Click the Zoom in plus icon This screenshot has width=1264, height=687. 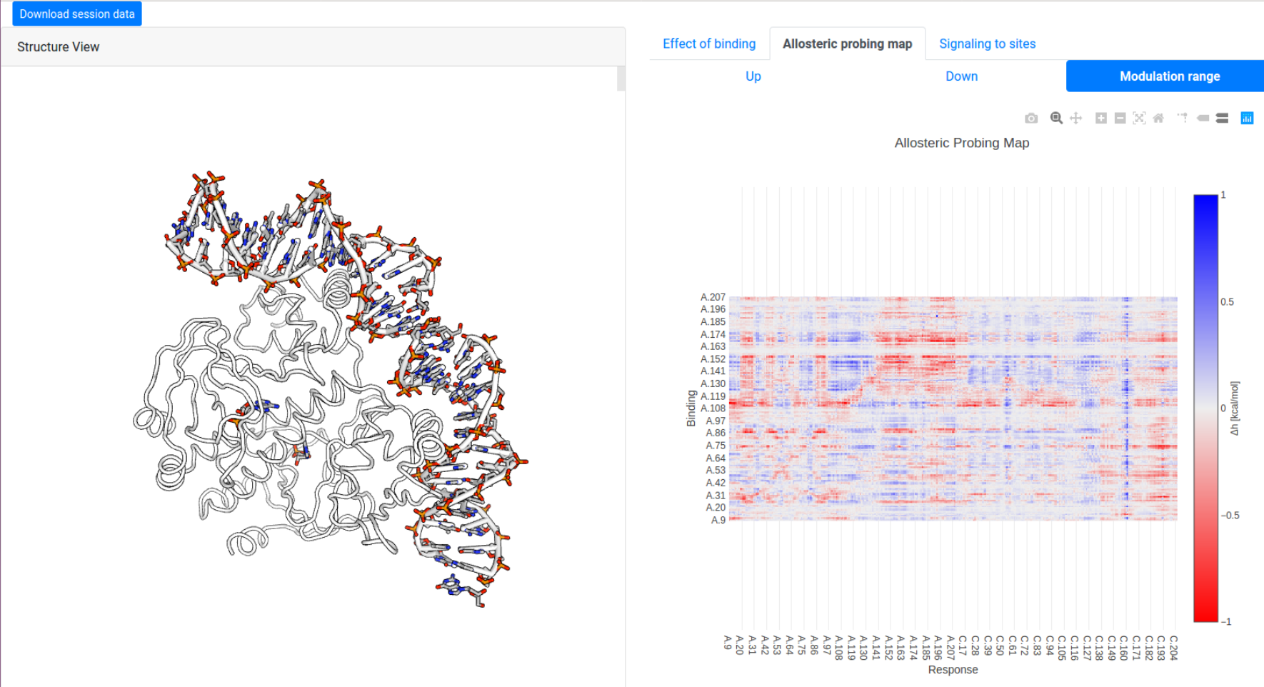(x=1100, y=119)
